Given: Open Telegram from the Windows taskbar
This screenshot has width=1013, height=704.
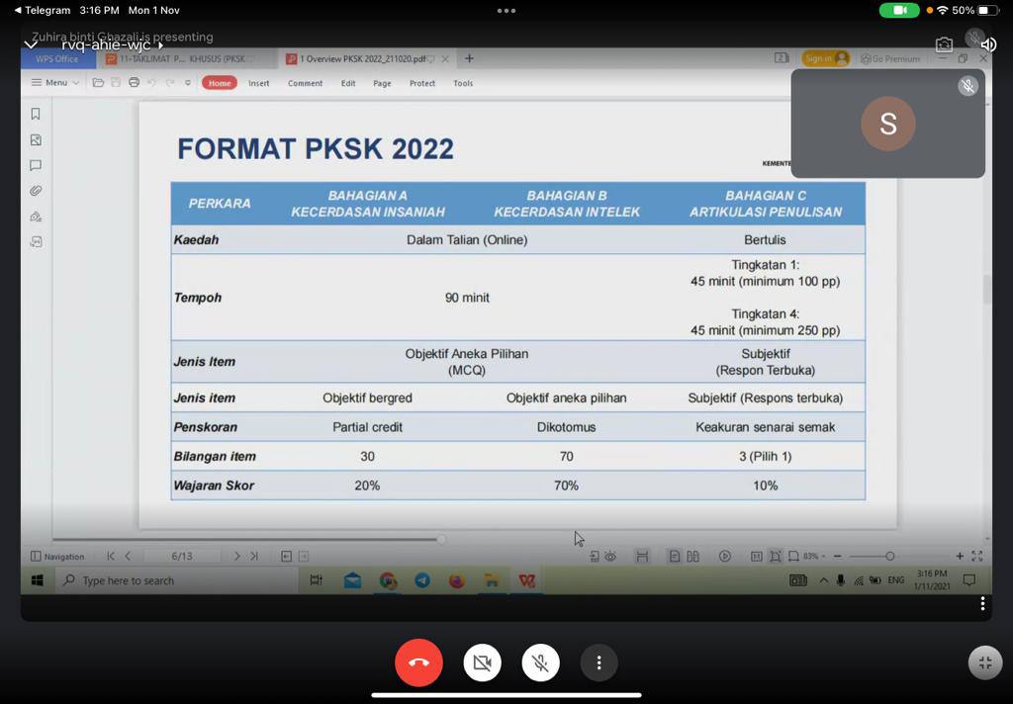Looking at the screenshot, I should pyautogui.click(x=422, y=580).
